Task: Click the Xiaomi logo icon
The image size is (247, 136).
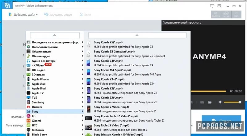Action: click(28, 121)
